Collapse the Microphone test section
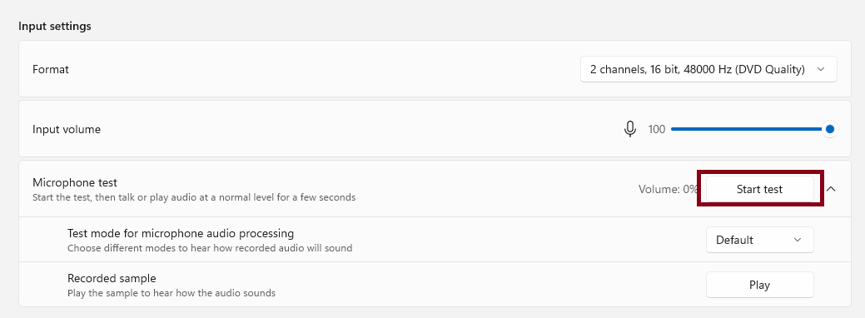This screenshot has width=865, height=318. point(831,189)
